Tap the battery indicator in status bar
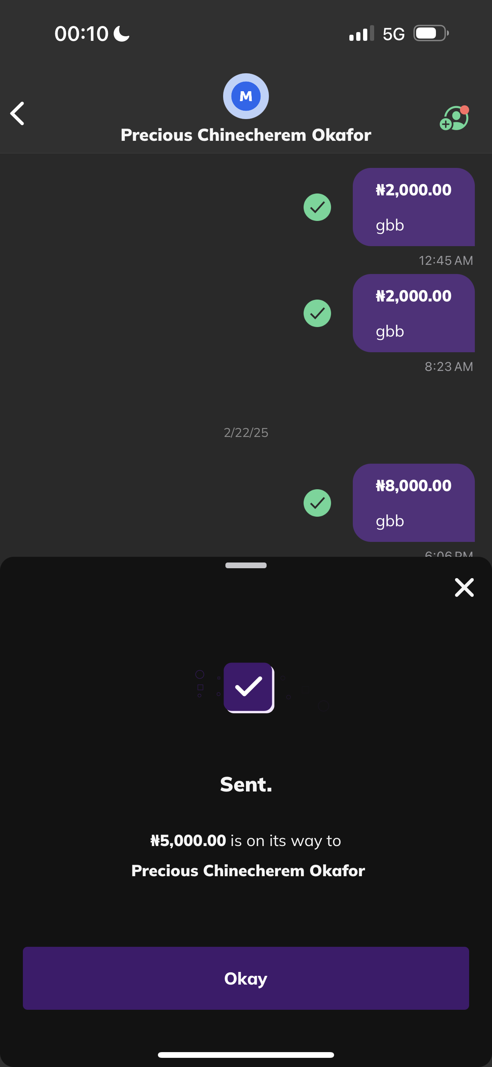The width and height of the screenshot is (492, 1067). (x=431, y=34)
